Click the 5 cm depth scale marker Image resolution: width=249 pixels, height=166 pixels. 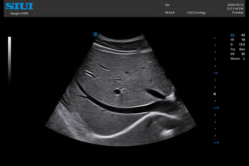click(216, 73)
